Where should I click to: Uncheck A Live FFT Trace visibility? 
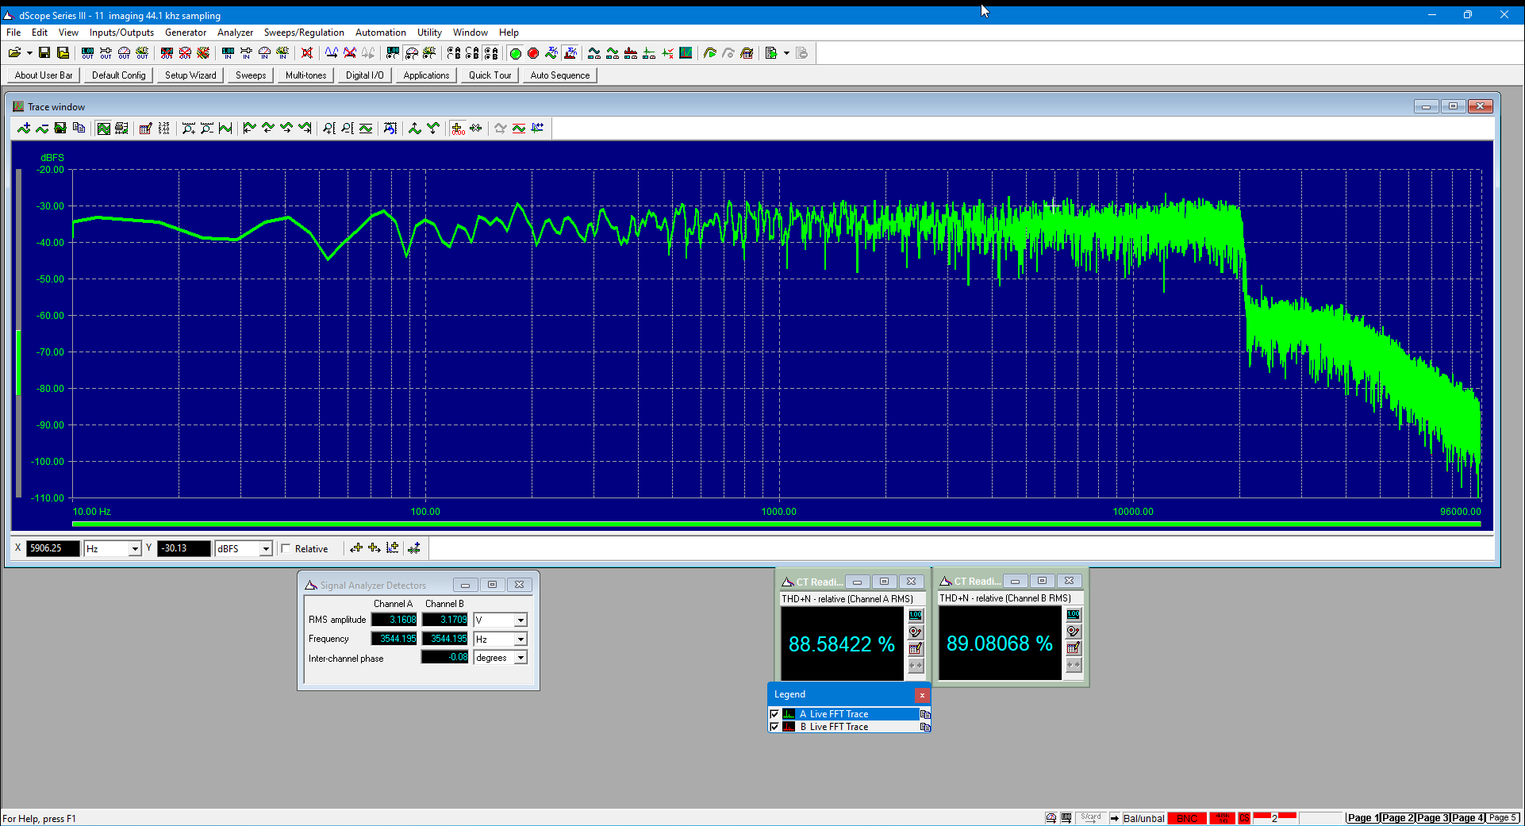(x=774, y=714)
